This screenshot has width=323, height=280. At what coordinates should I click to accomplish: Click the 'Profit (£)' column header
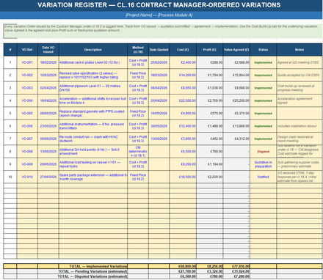coord(209,50)
